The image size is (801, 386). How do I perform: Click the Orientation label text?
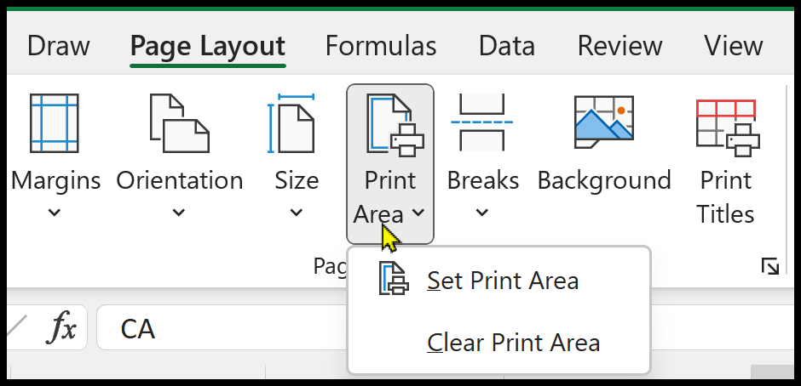[x=179, y=180]
